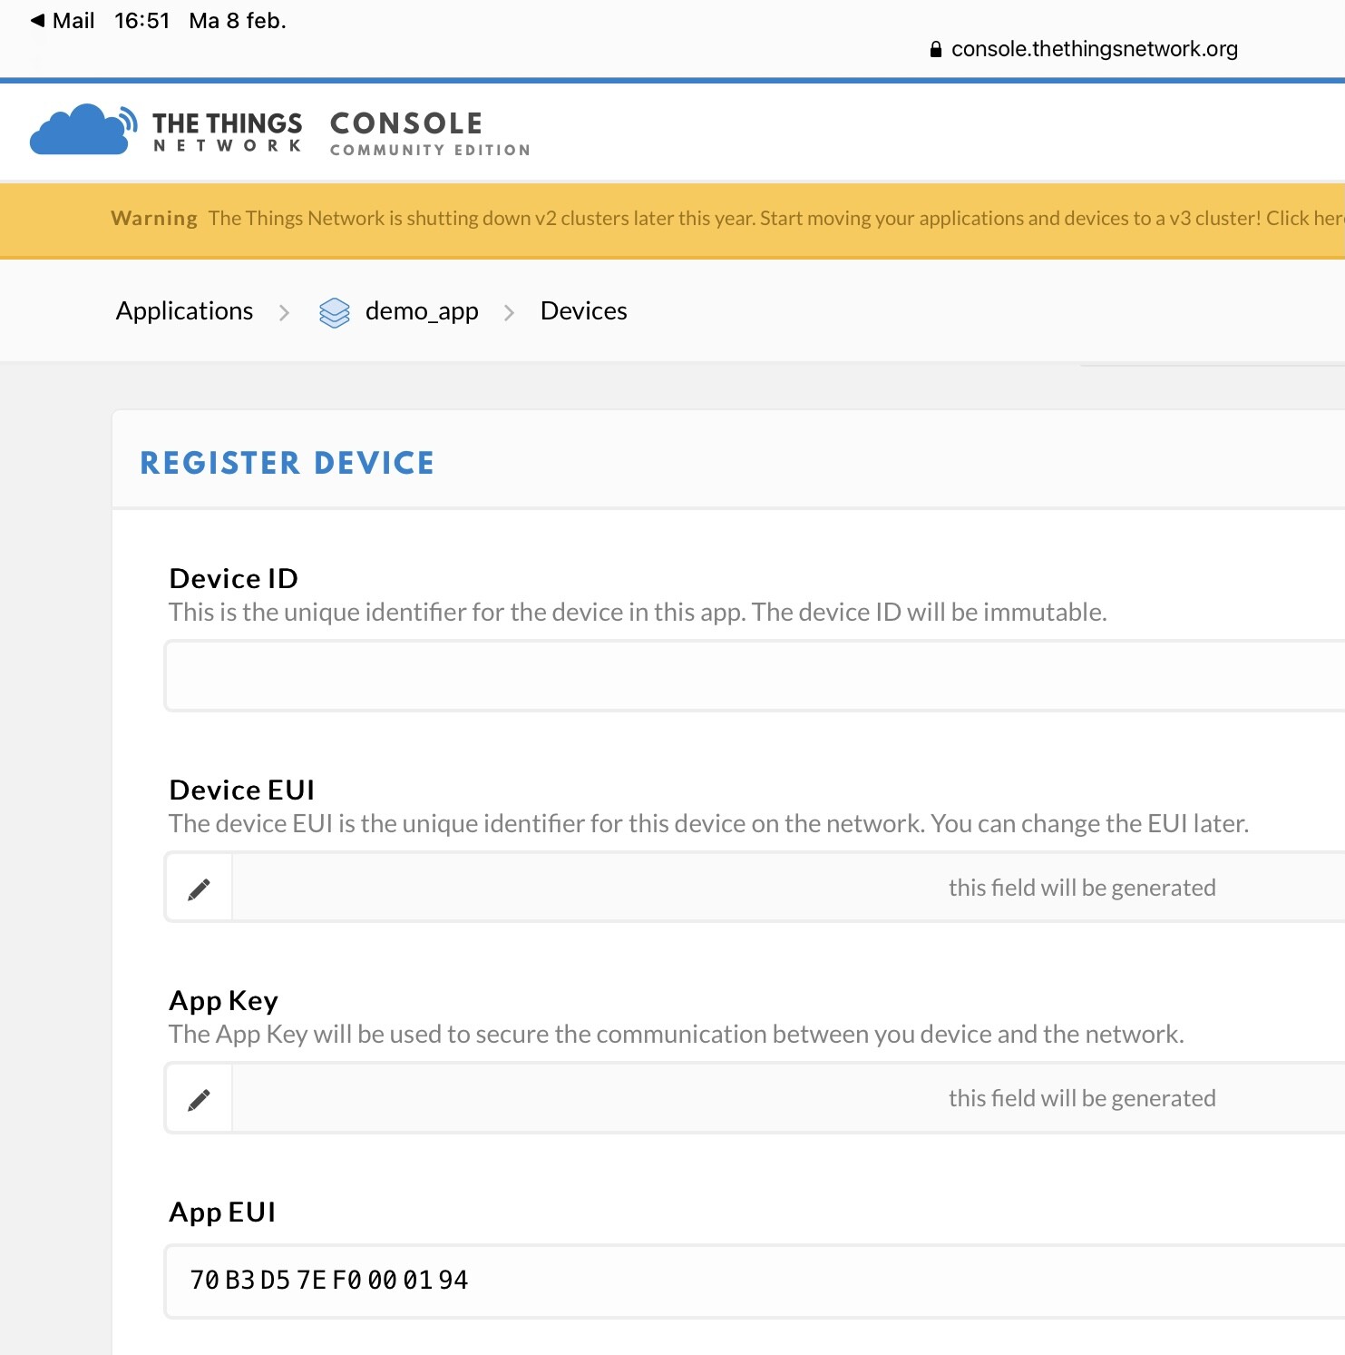This screenshot has width=1345, height=1355.
Task: Click the pencil icon for App Key
Action: coord(199,1099)
